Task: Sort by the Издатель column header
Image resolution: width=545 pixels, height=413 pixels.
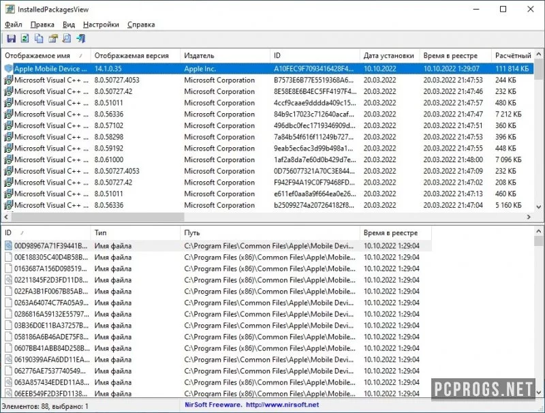Action: 225,56
